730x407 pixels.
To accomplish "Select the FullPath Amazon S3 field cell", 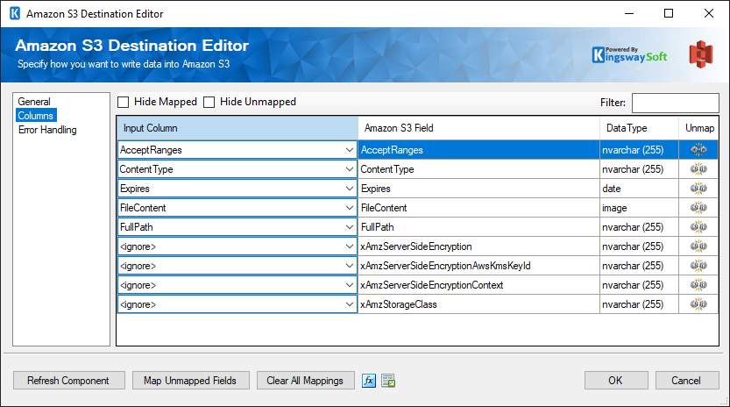I will [478, 227].
